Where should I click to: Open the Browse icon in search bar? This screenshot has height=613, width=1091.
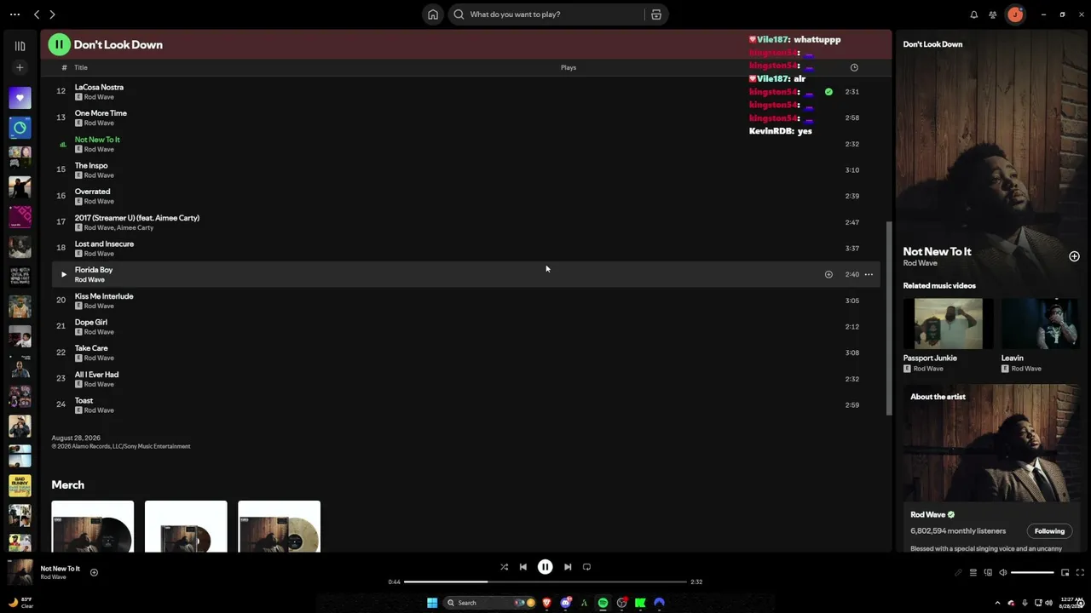tap(656, 14)
